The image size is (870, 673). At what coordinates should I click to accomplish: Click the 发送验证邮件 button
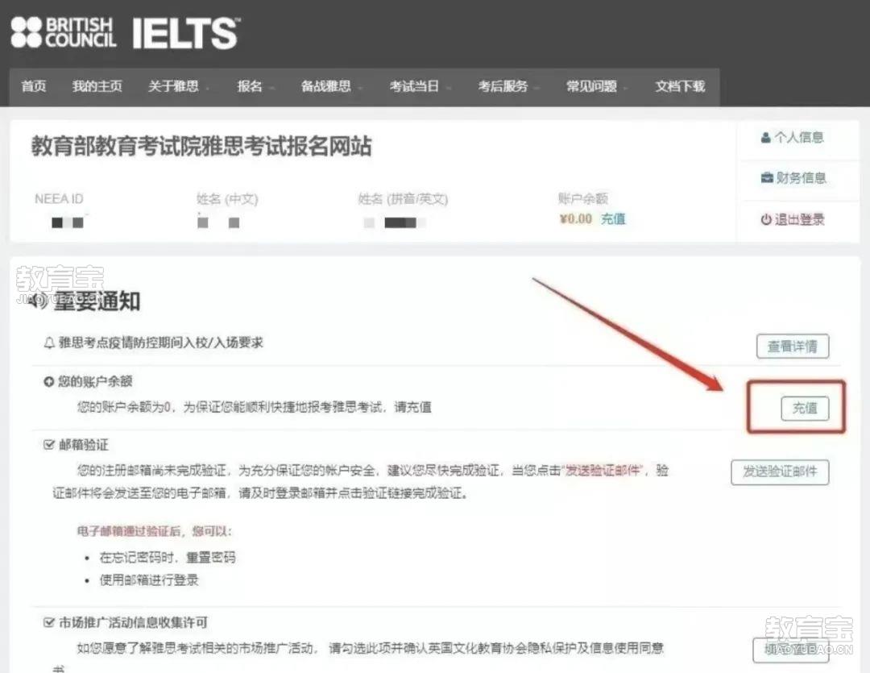click(x=780, y=472)
